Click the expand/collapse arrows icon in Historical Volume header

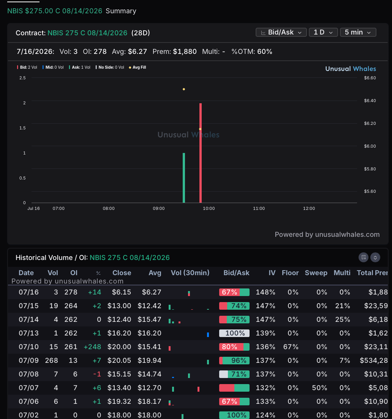[x=375, y=257]
